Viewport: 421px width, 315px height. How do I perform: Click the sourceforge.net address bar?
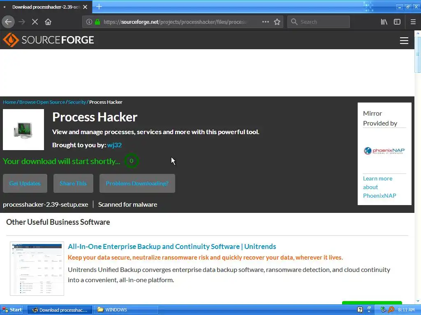[x=183, y=22]
